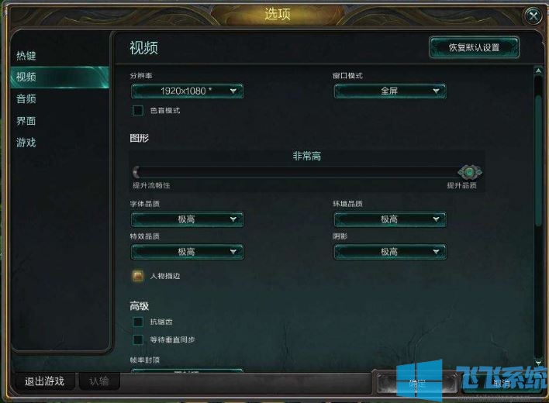Click the 窗口模式 dropdown arrow icon
Screen dimensions: 549x403
click(436, 91)
